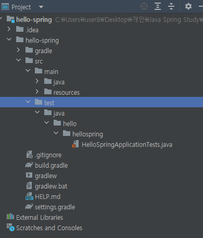This screenshot has height=238, width=203.
Task: Click the src folder icon
Action: (29, 60)
